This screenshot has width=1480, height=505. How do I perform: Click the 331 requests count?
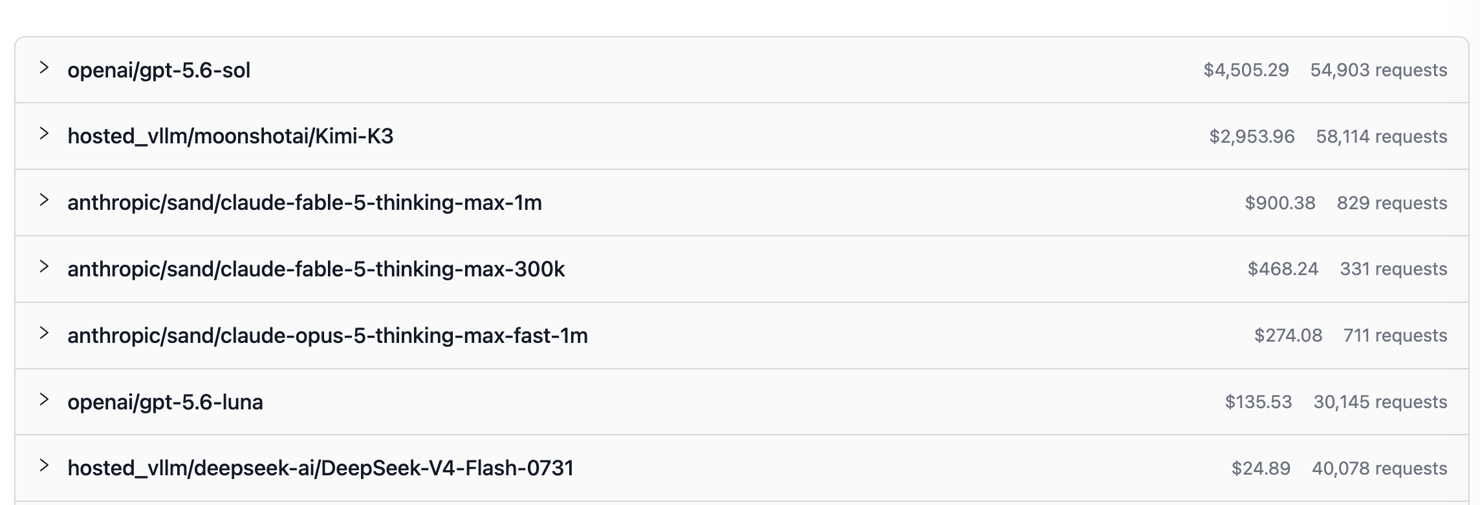pos(1393,269)
